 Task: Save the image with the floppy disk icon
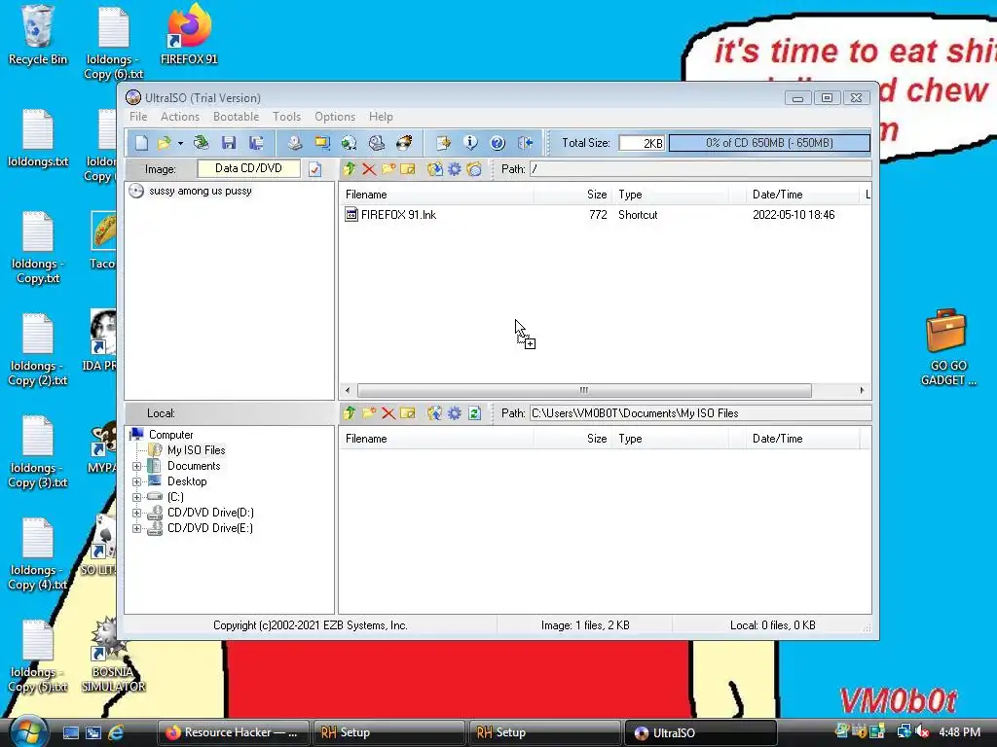pos(229,143)
